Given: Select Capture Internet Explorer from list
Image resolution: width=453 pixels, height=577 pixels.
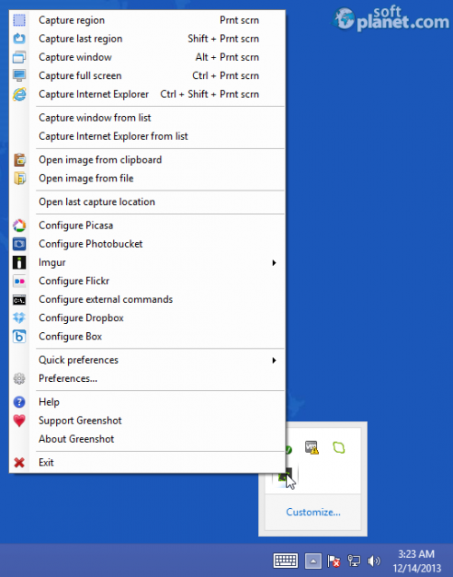Looking at the screenshot, I should coord(148,136).
